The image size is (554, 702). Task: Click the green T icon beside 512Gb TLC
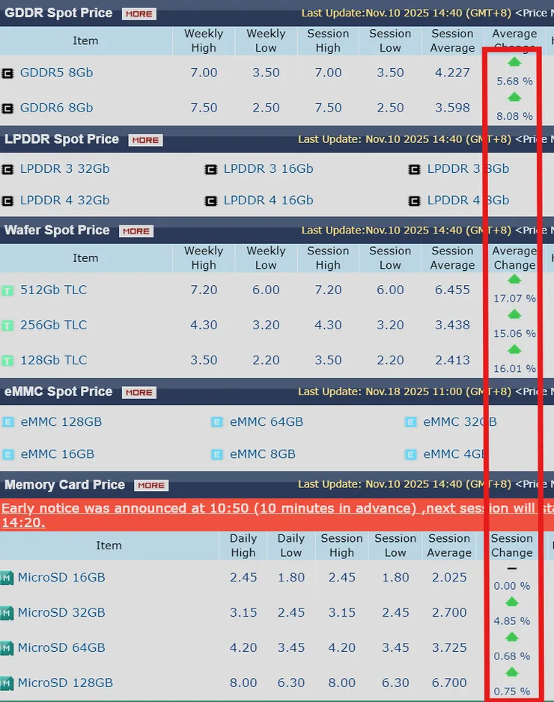tap(7, 290)
